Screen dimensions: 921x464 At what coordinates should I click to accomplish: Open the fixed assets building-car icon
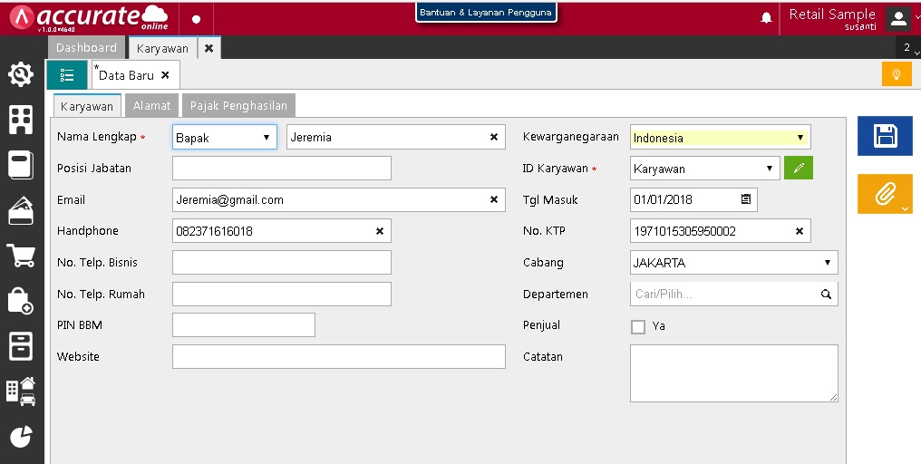click(x=21, y=391)
